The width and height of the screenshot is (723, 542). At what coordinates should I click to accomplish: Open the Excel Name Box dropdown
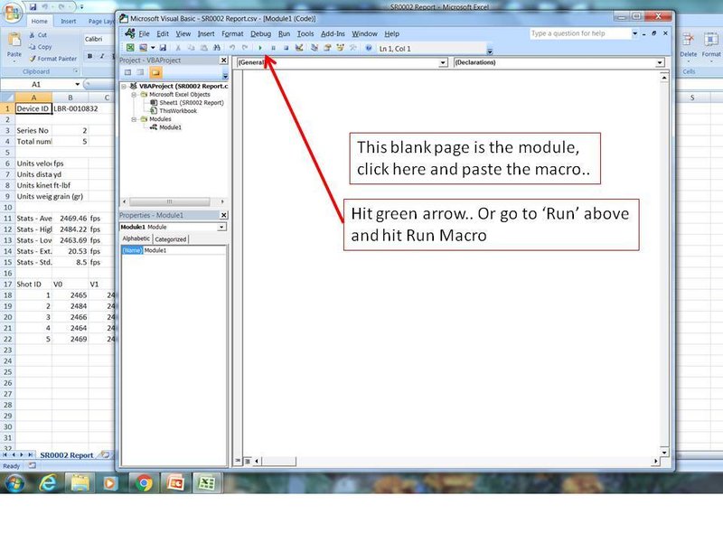[x=77, y=84]
